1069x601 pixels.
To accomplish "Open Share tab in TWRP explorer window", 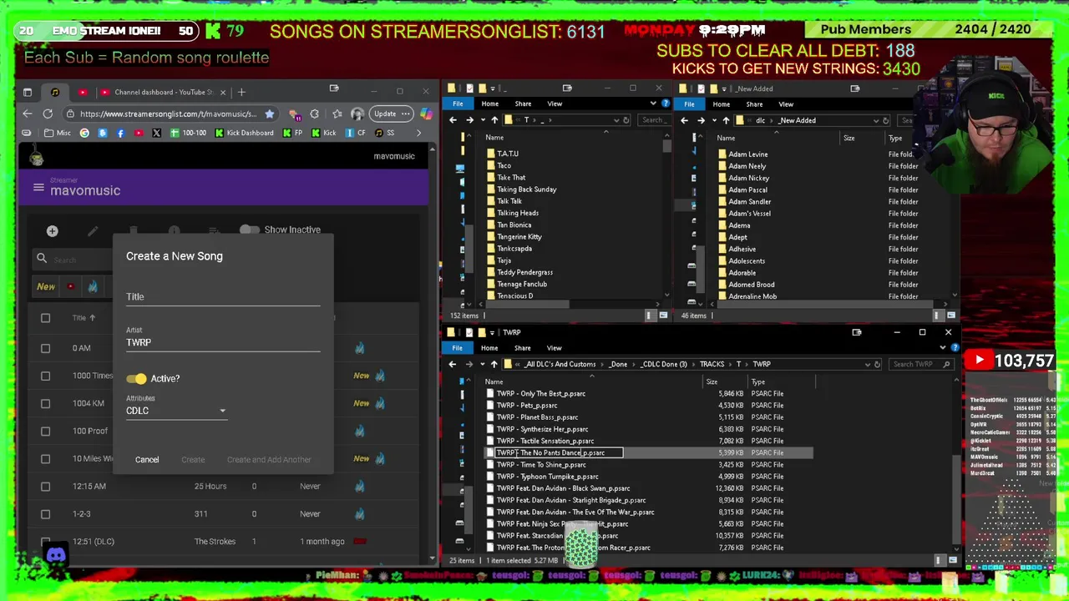I will point(522,348).
